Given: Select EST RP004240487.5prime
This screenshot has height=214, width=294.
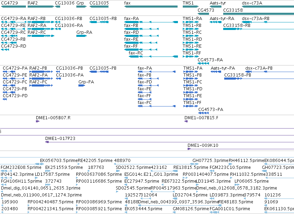Looking at the screenshot, I should [50, 202].
